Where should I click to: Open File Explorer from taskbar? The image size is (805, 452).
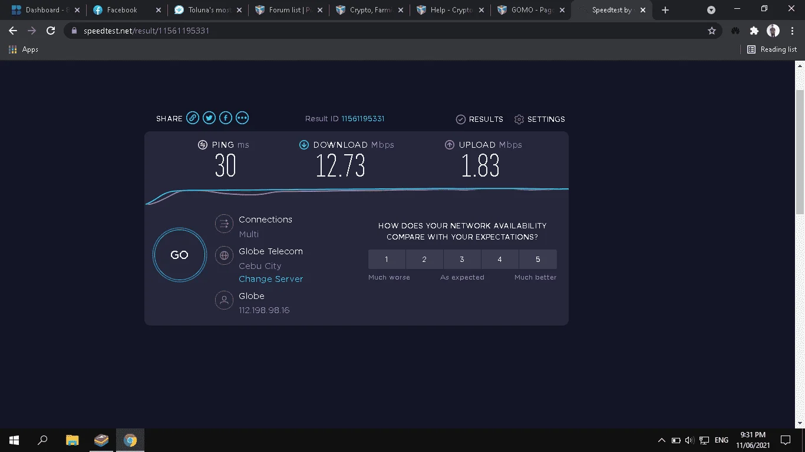coord(72,440)
